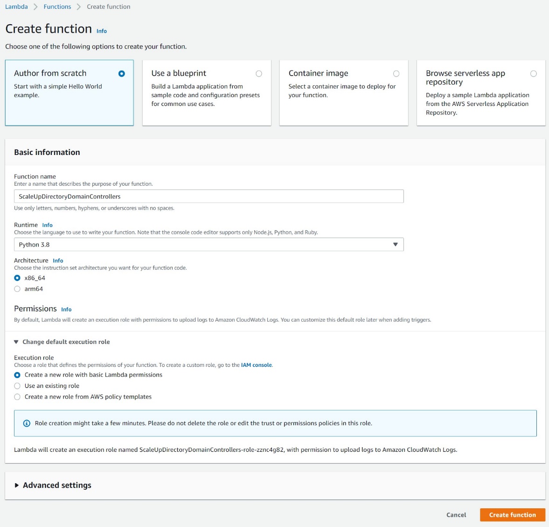Select the Author from scratch radio button
The height and width of the screenshot is (527, 549).
pos(121,74)
